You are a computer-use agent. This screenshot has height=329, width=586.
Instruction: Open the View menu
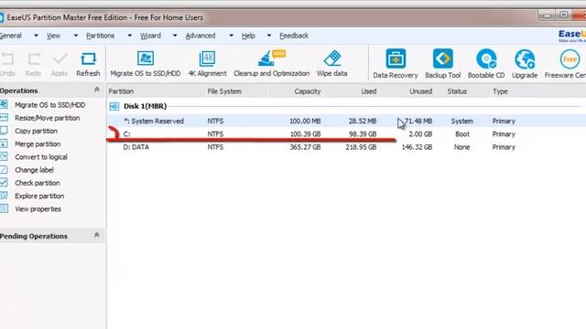pos(53,36)
